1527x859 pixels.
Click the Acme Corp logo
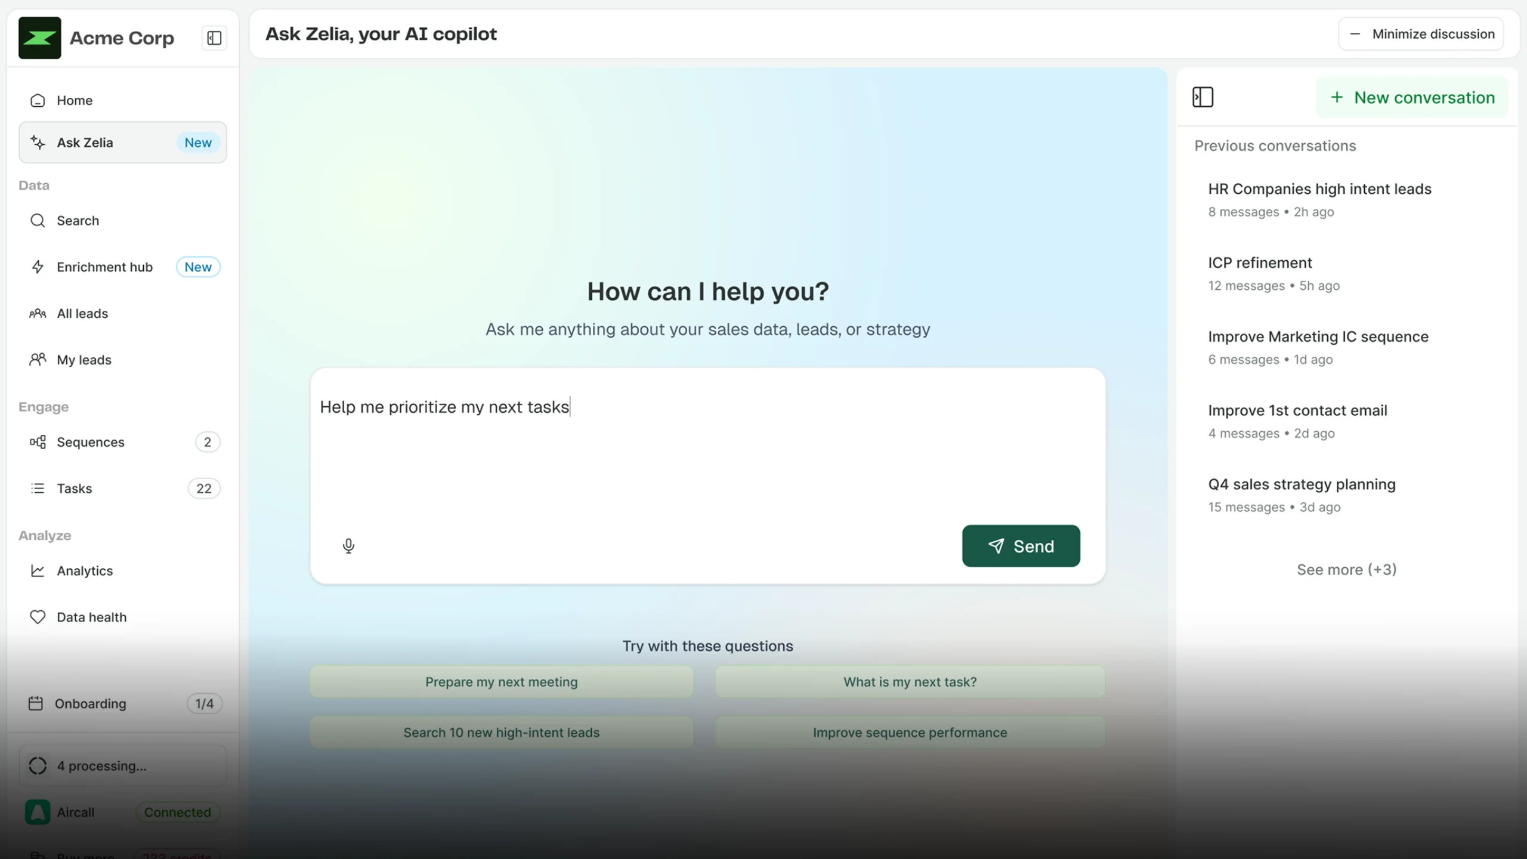pos(39,38)
